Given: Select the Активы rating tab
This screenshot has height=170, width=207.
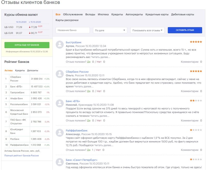Looking at the screenshot, I should pos(9,70).
